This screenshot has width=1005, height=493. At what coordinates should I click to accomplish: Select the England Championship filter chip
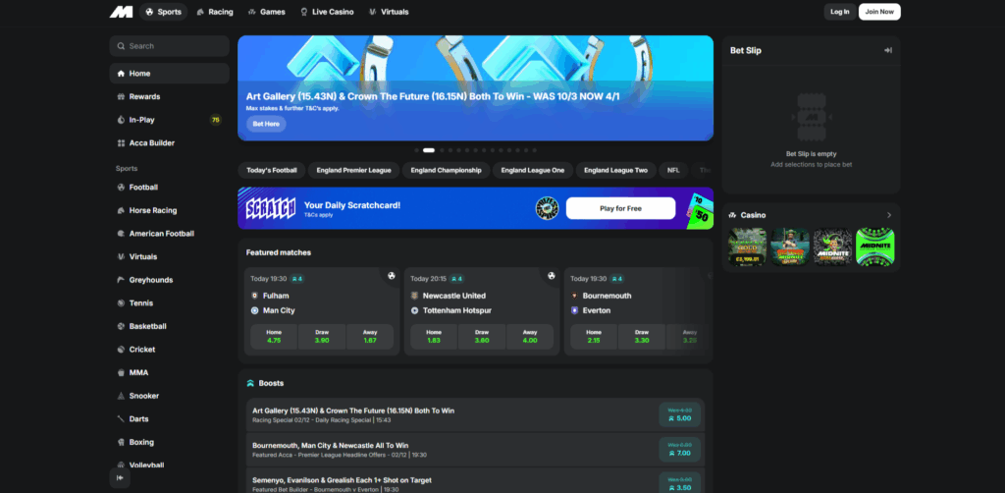447,170
